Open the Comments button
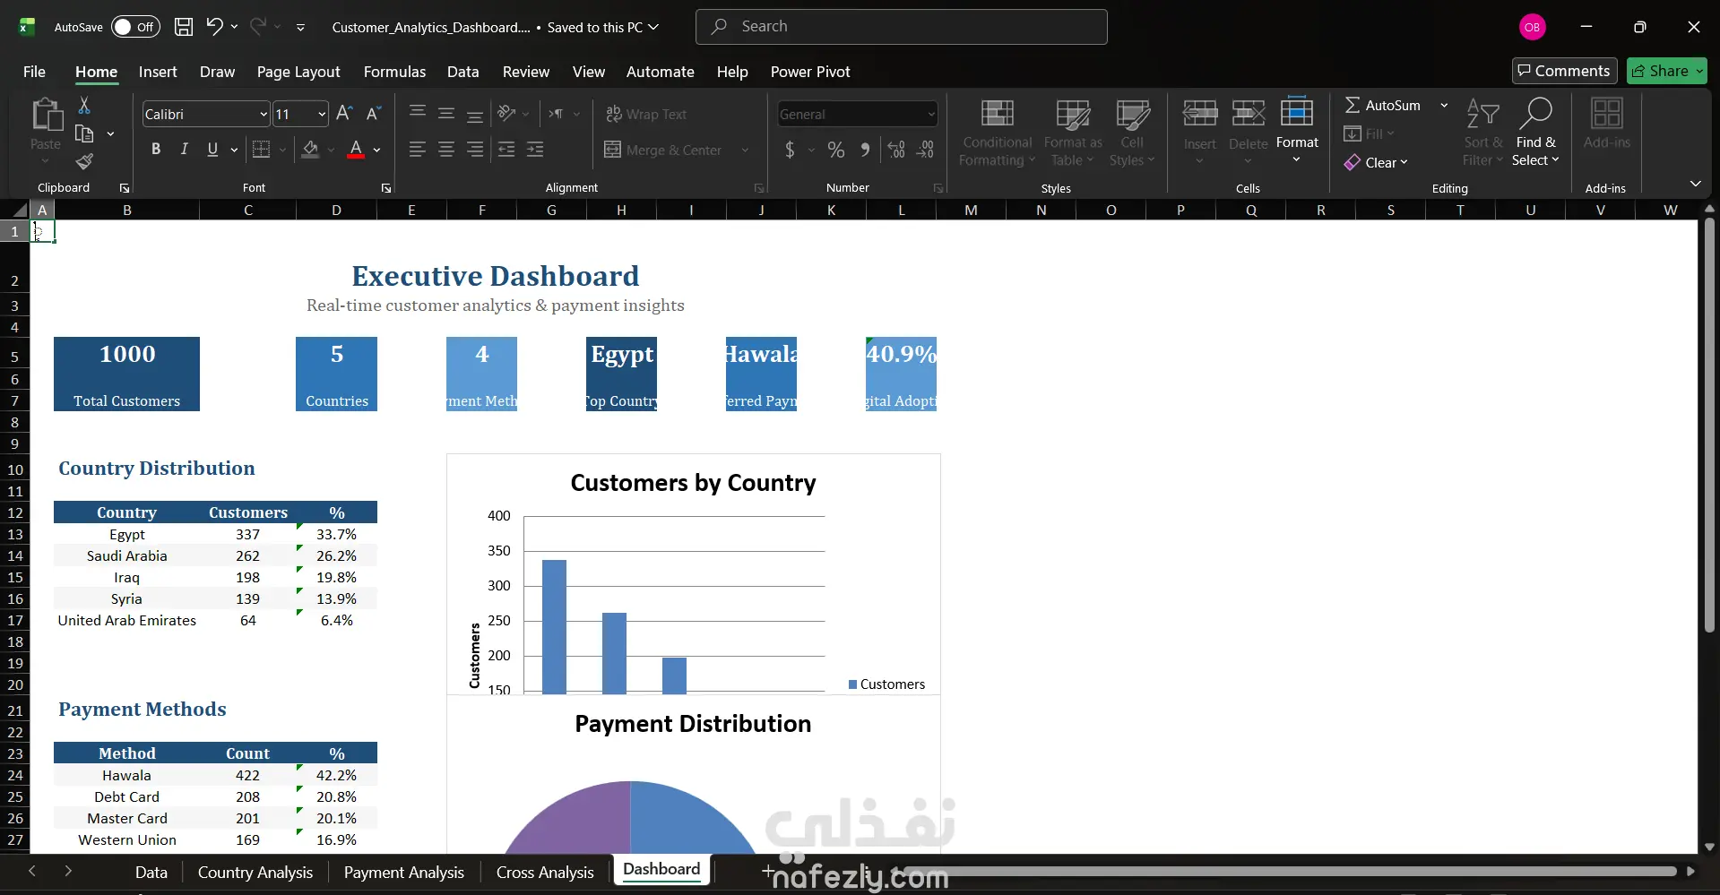The image size is (1720, 895). (x=1564, y=71)
